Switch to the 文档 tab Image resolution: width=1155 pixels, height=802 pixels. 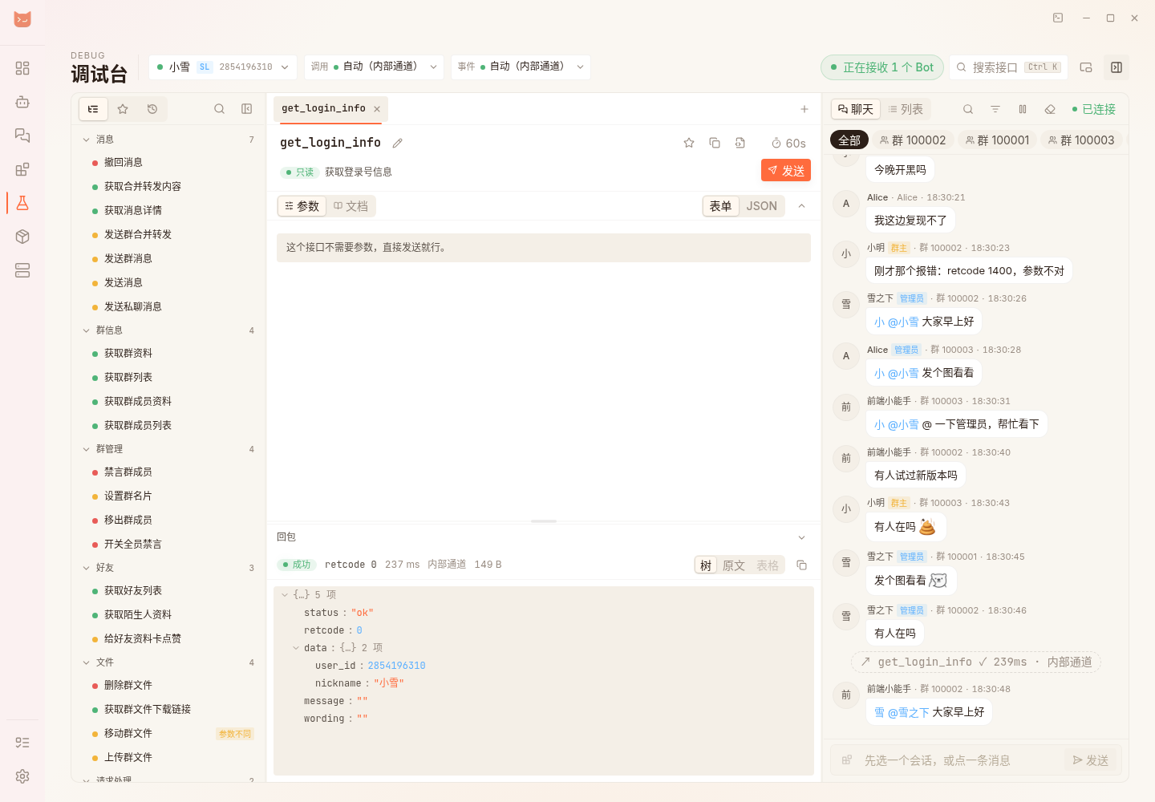(351, 206)
